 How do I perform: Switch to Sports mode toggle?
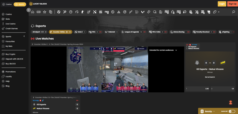tap(20, 4)
